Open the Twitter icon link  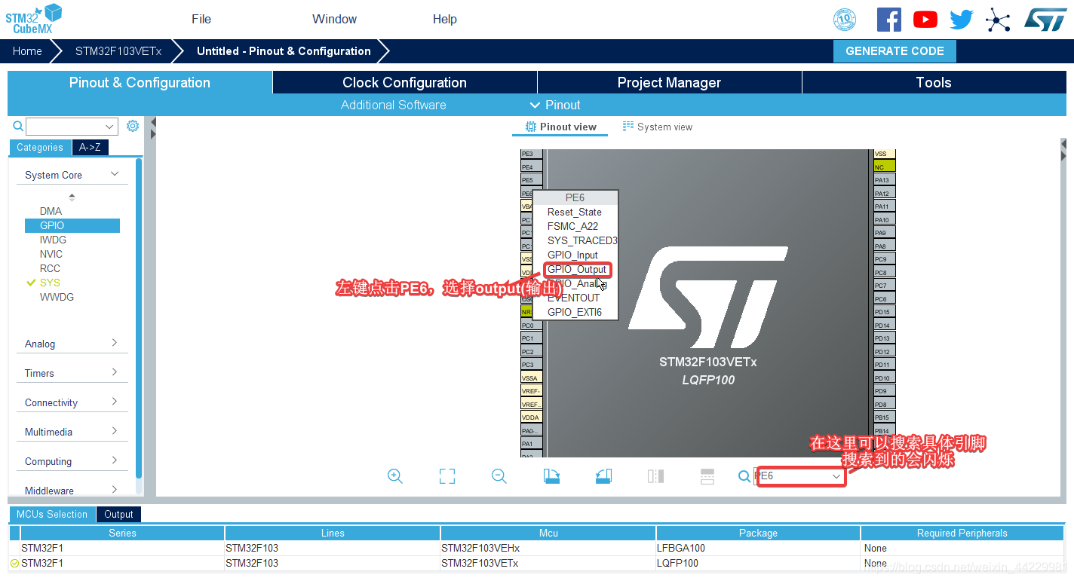(x=961, y=20)
